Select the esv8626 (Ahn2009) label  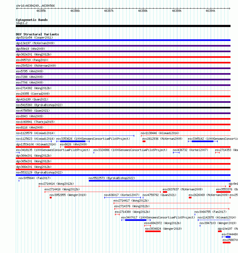pos(74,144)
